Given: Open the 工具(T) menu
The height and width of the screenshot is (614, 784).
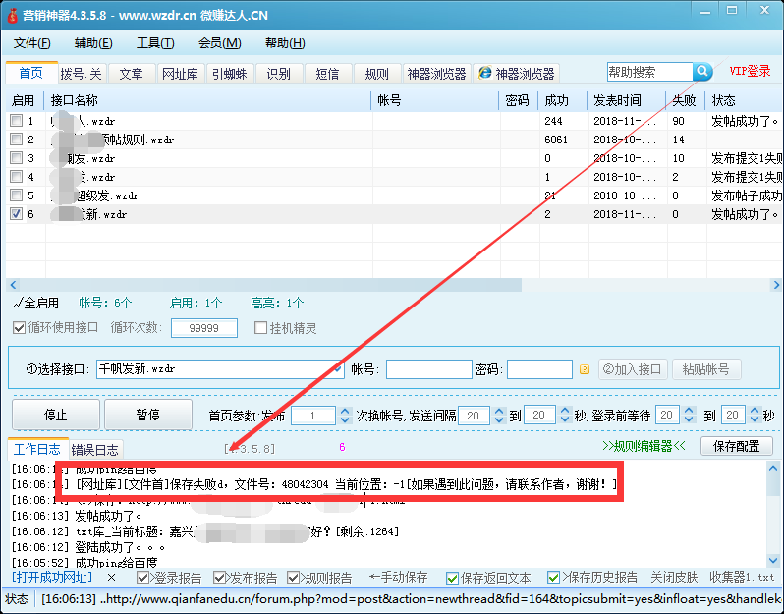Looking at the screenshot, I should [x=155, y=43].
